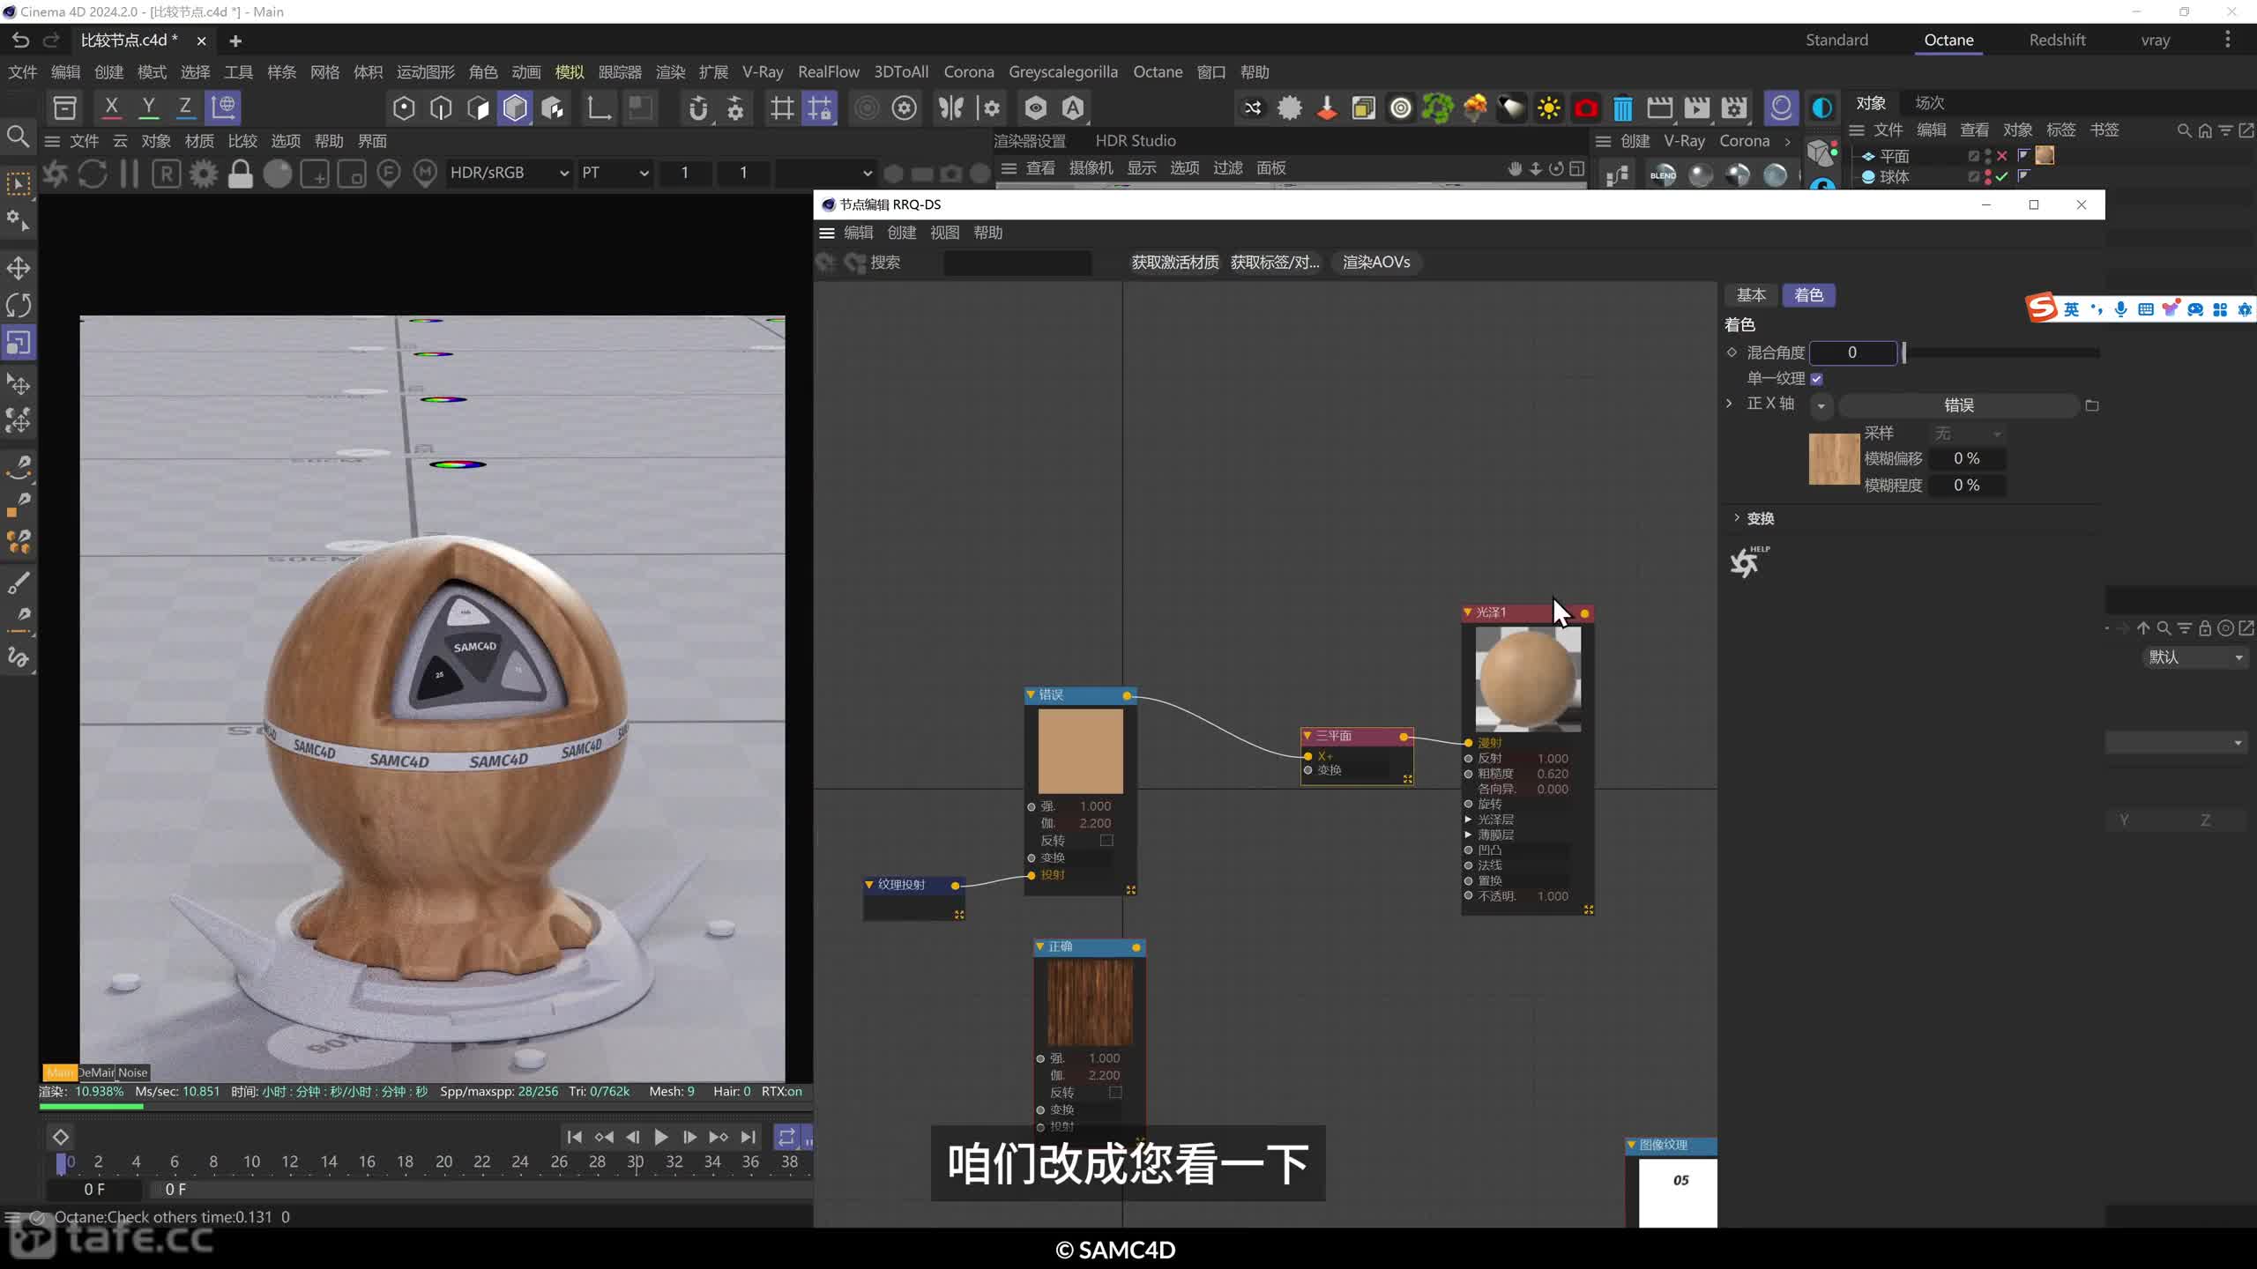This screenshot has height=1269, width=2257.
Task: Open the 采样 dropdown in shading panel
Action: pyautogui.click(x=1967, y=434)
